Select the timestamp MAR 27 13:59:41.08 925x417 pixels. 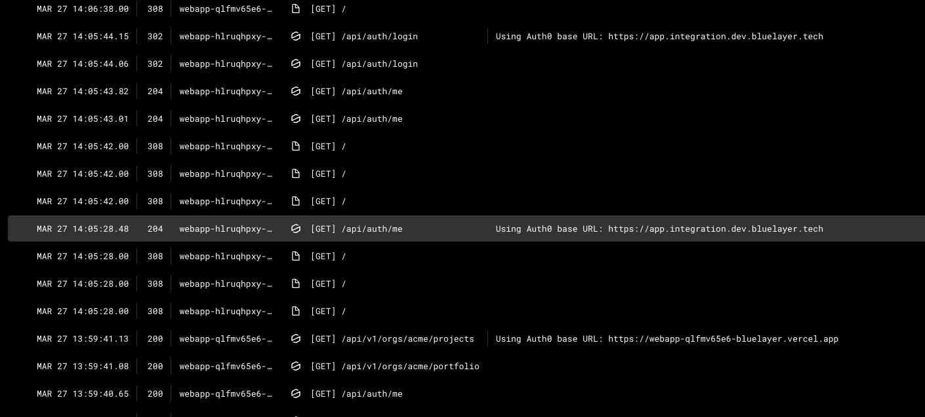coord(83,367)
